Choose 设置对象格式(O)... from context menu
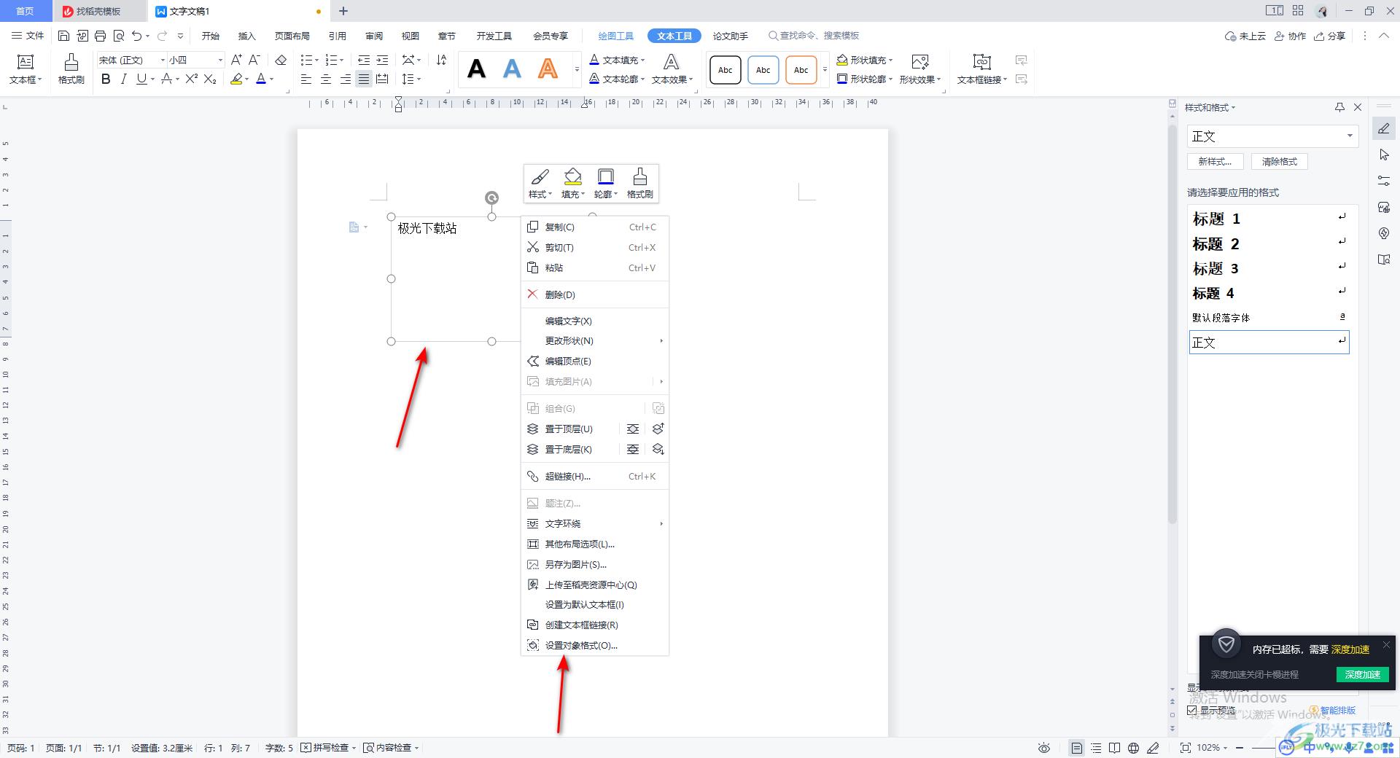The height and width of the screenshot is (758, 1400). click(x=594, y=645)
